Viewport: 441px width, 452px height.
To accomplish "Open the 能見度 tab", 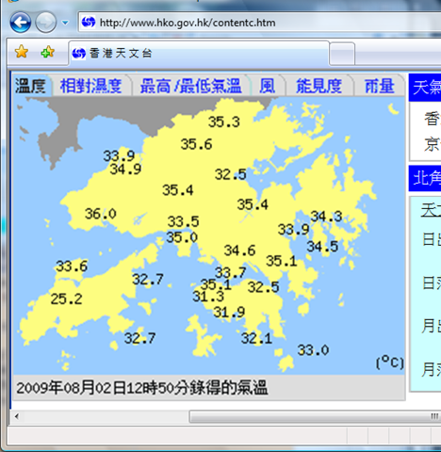I will [318, 86].
